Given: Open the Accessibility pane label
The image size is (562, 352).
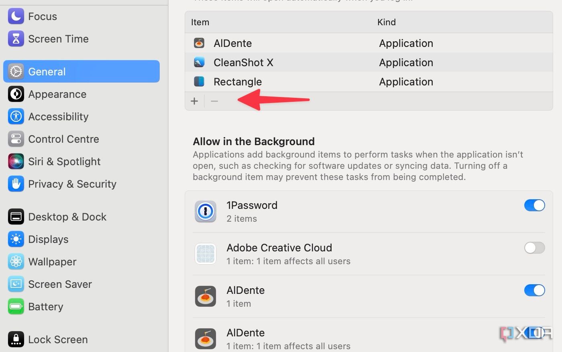Looking at the screenshot, I should pyautogui.click(x=58, y=117).
